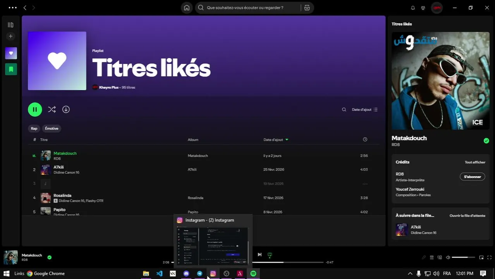Enter full screen mode
The width and height of the screenshot is (495, 279).
pos(489,258)
